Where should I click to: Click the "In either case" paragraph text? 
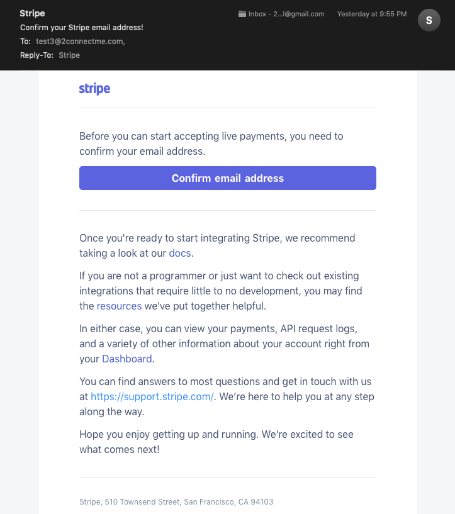pyautogui.click(x=224, y=344)
